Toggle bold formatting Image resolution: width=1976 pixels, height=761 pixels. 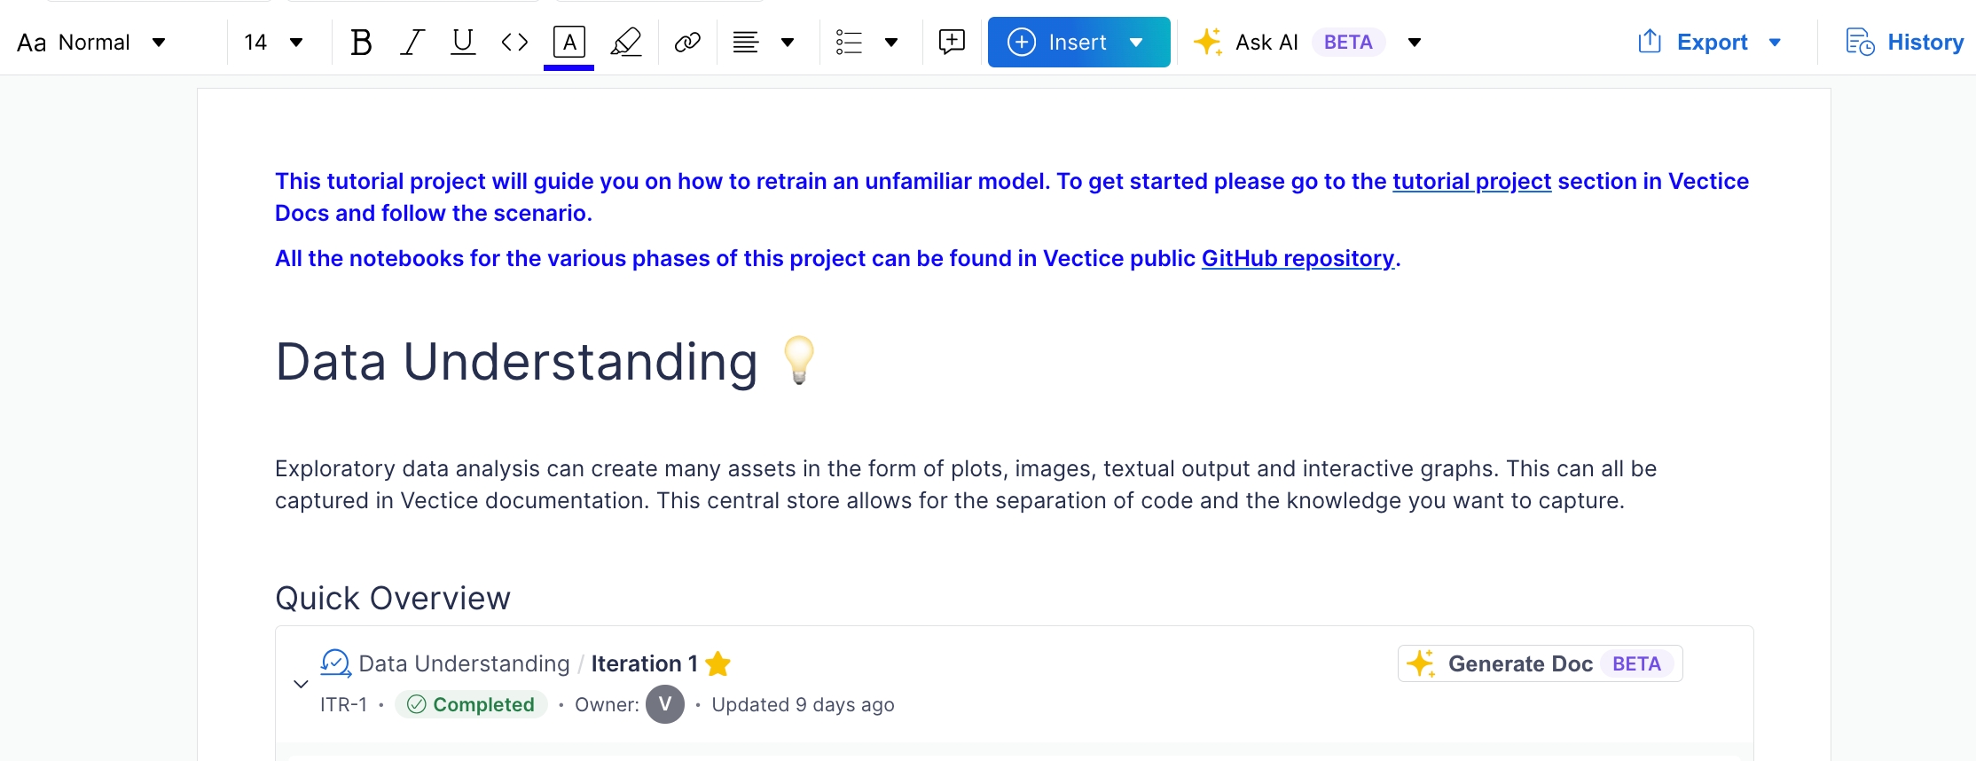pos(360,43)
